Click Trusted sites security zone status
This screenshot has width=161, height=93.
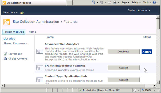coord(99,90)
